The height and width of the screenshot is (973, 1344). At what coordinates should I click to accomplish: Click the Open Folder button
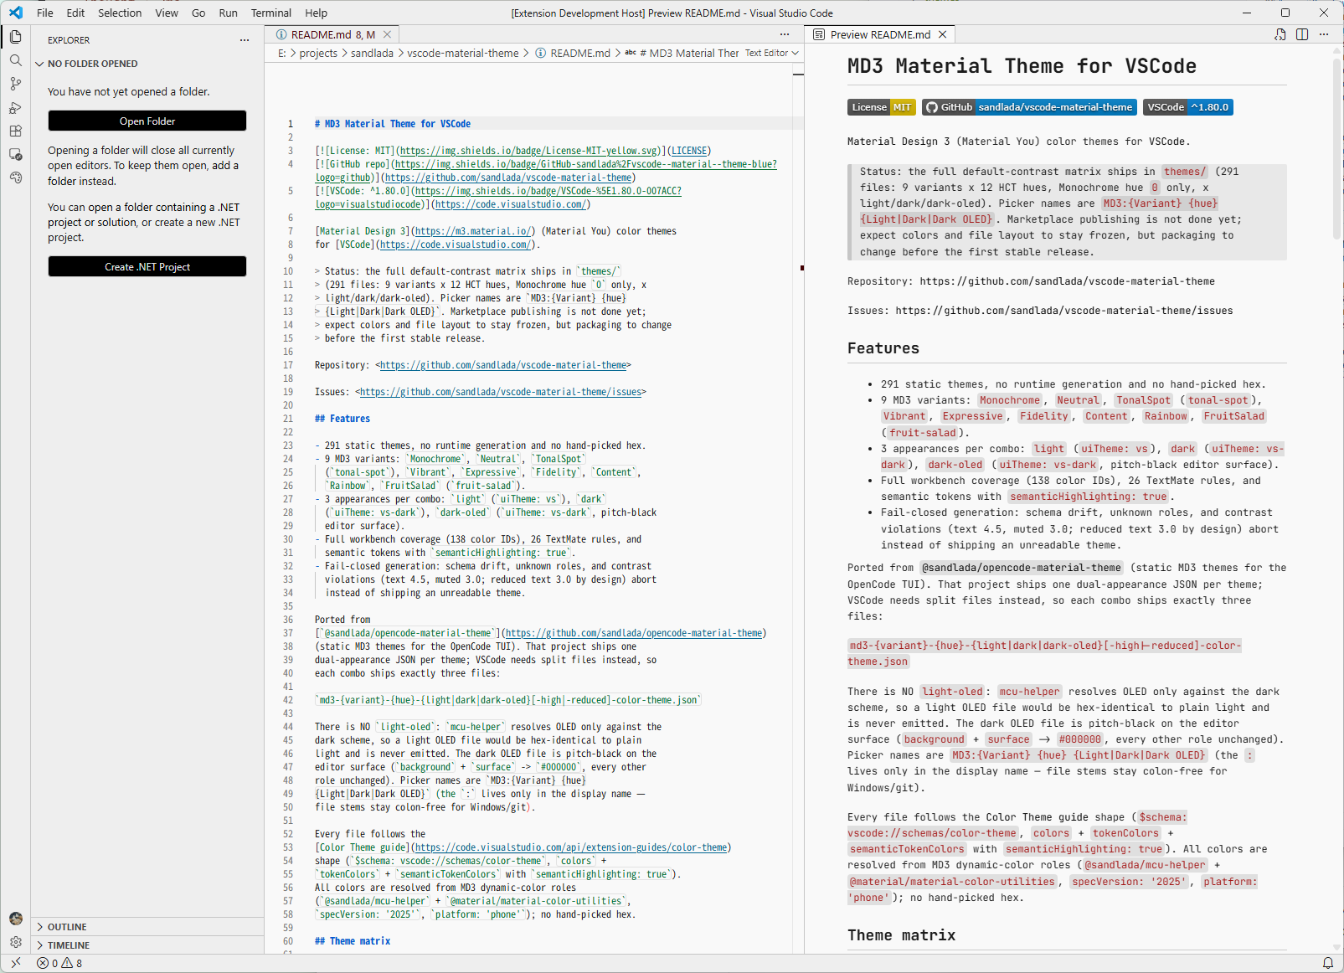click(x=147, y=121)
